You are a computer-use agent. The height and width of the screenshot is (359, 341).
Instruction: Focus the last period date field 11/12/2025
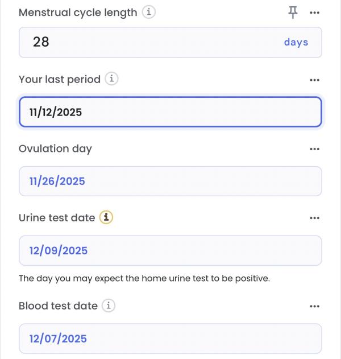click(x=170, y=112)
